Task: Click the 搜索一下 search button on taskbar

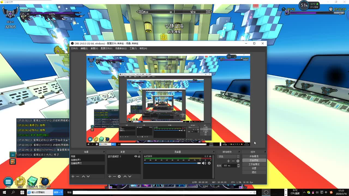Action: coord(58,192)
